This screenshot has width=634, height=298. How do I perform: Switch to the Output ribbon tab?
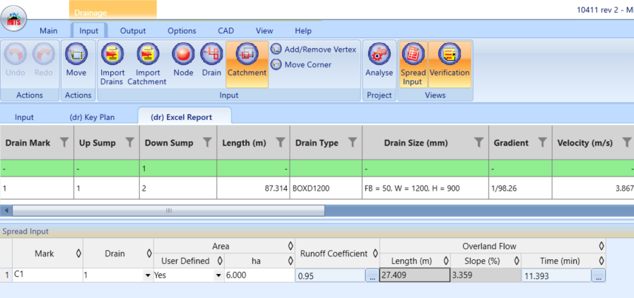(x=133, y=30)
